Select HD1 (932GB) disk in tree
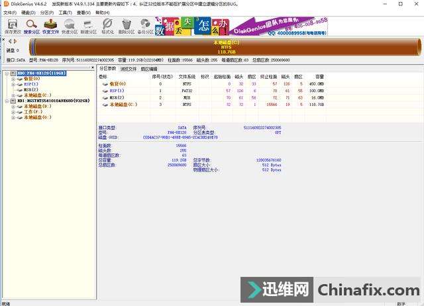Viewport: 424px width, 306px height. (x=53, y=101)
